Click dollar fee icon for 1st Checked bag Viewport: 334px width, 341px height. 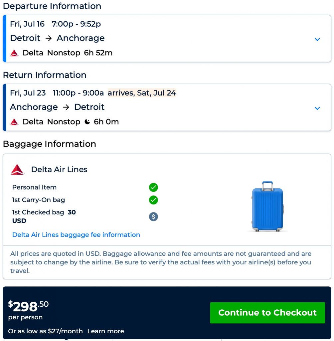(x=153, y=217)
